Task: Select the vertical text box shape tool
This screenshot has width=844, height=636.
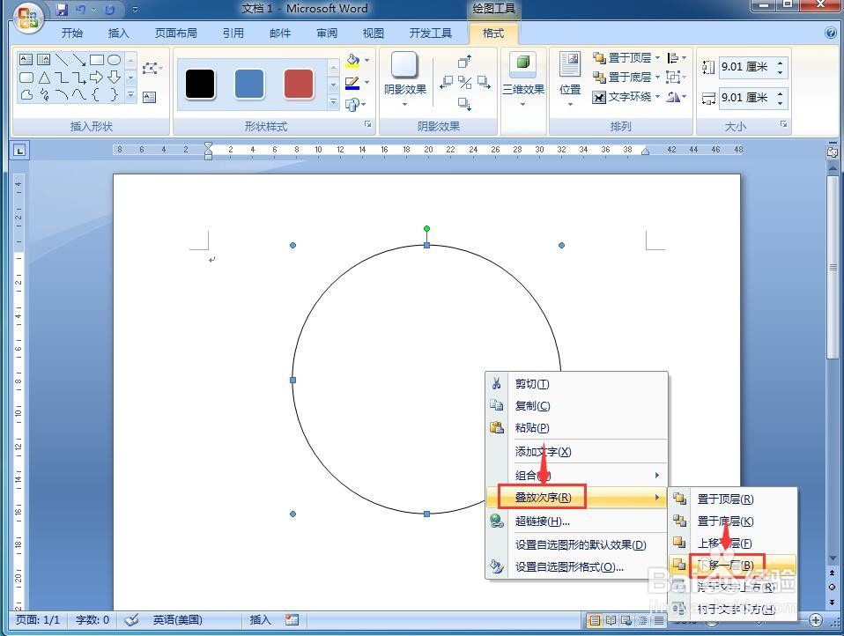Action: pos(43,59)
